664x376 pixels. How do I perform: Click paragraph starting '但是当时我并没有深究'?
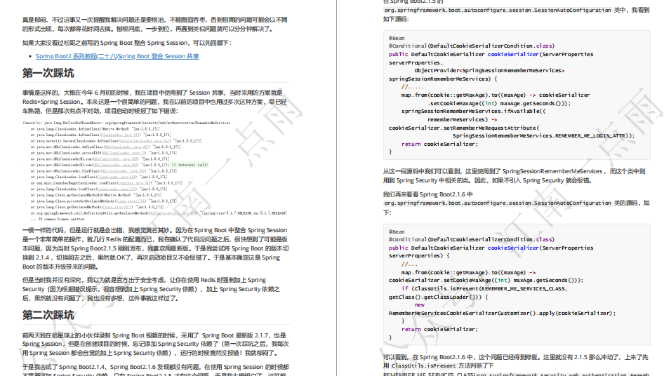(151, 289)
